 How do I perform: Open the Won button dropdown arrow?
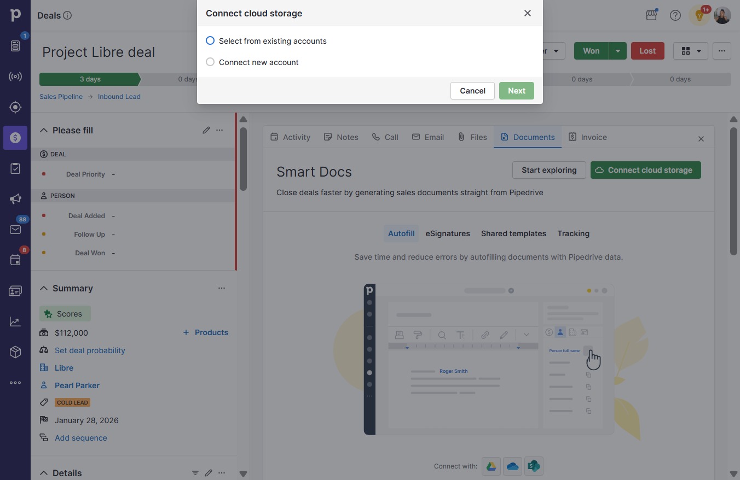pos(618,51)
